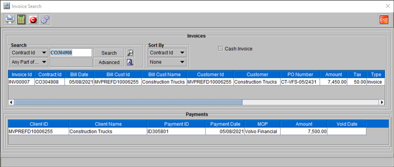Open the Sort By None dropdown

[x=167, y=62]
